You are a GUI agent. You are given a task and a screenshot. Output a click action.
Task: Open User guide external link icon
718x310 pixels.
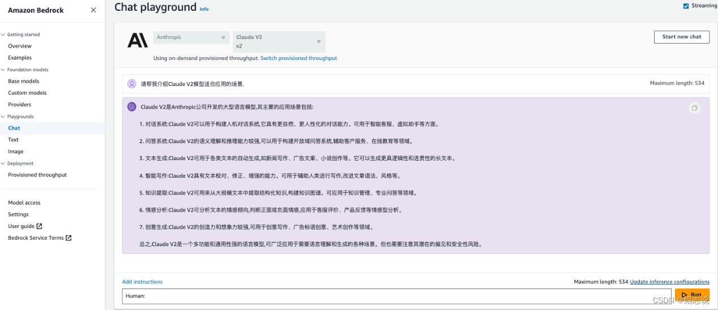click(40, 226)
